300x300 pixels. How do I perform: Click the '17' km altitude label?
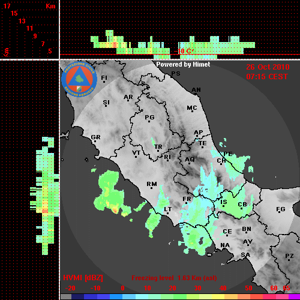pyautogui.click(x=7, y=6)
